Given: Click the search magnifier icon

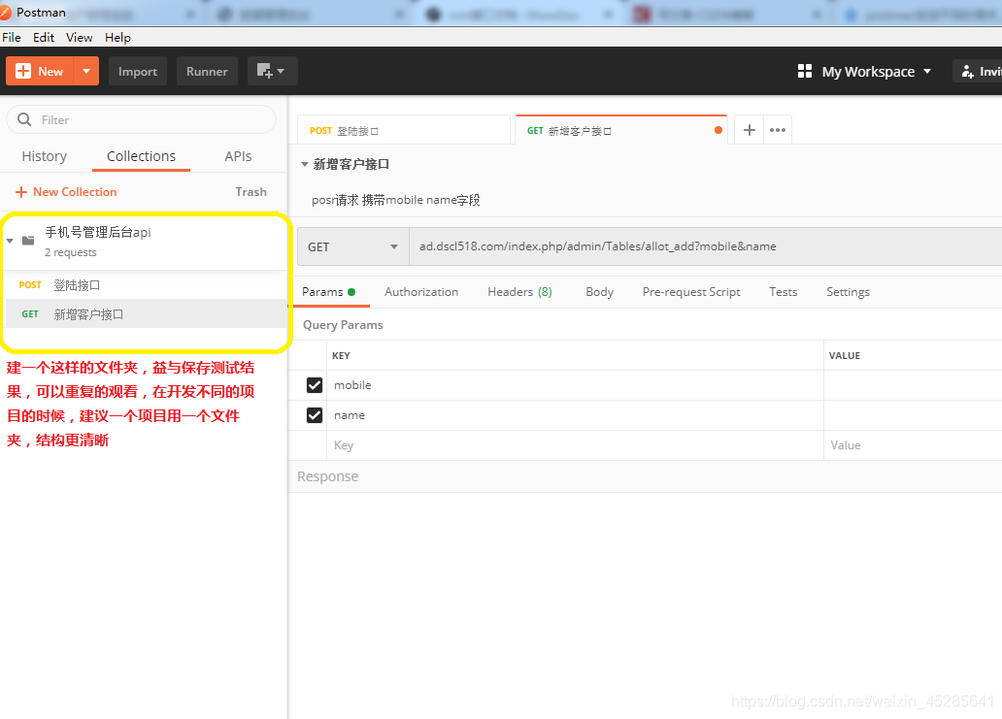Looking at the screenshot, I should pyautogui.click(x=24, y=119).
